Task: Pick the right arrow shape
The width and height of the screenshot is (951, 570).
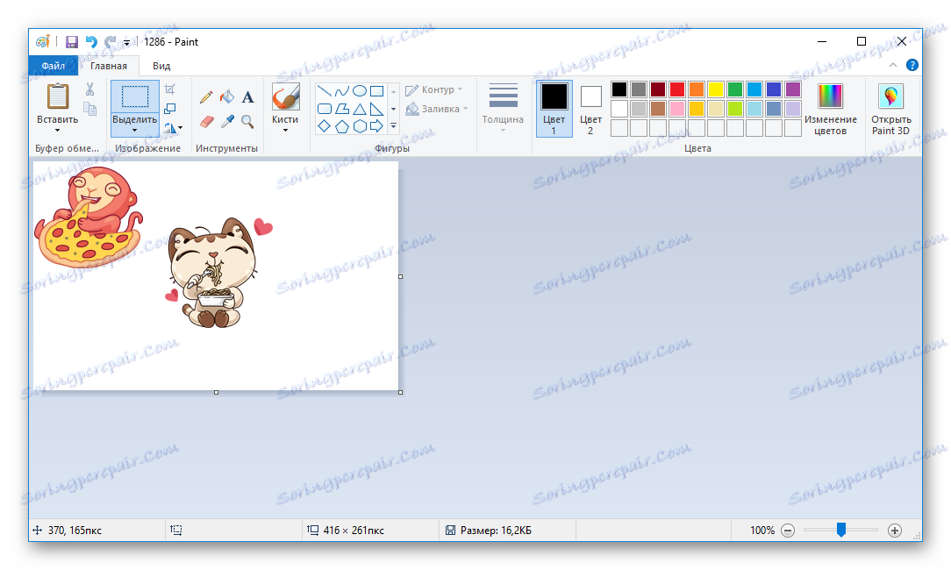Action: coord(377,126)
